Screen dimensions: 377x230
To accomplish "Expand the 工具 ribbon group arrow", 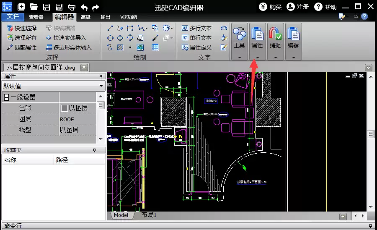I will pos(240,57).
